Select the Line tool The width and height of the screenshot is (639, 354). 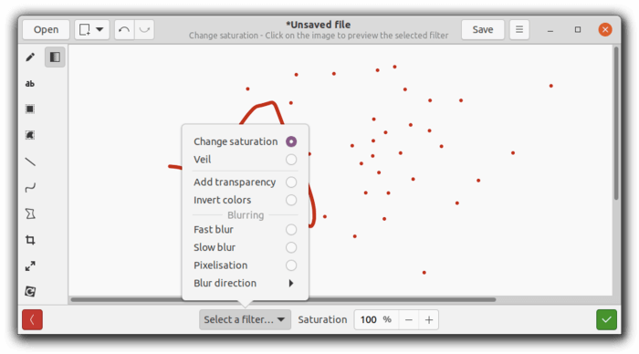[x=30, y=161]
